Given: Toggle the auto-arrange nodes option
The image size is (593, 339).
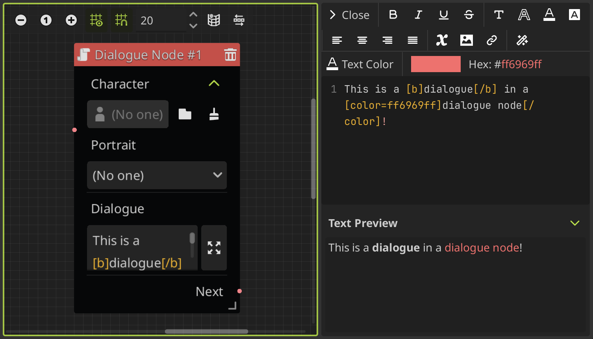Looking at the screenshot, I should pos(239,20).
